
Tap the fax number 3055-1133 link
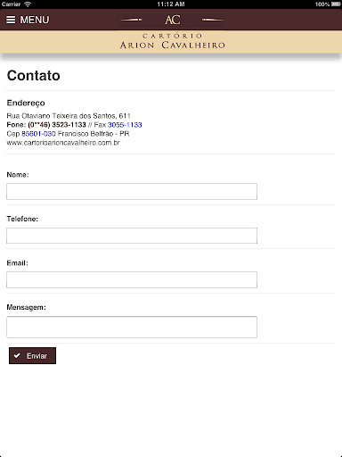point(125,125)
